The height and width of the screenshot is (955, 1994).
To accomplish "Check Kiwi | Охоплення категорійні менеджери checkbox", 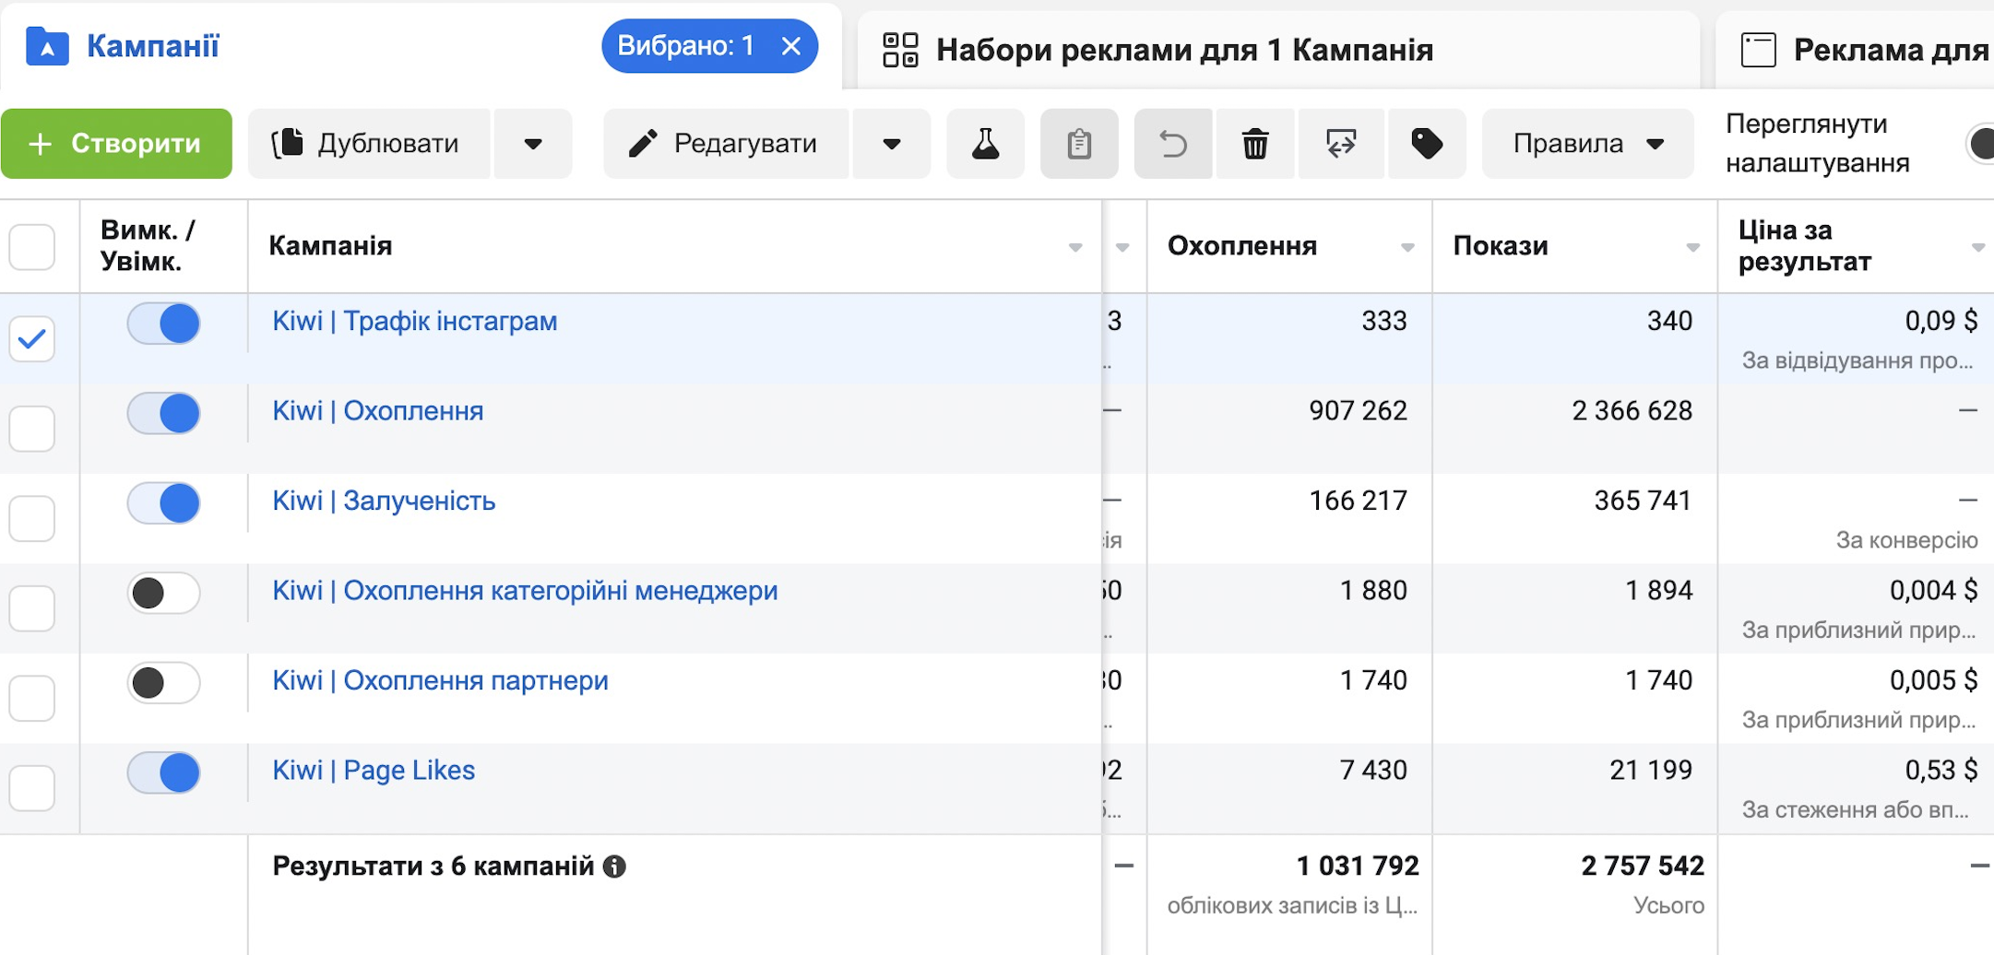I will coord(32,608).
